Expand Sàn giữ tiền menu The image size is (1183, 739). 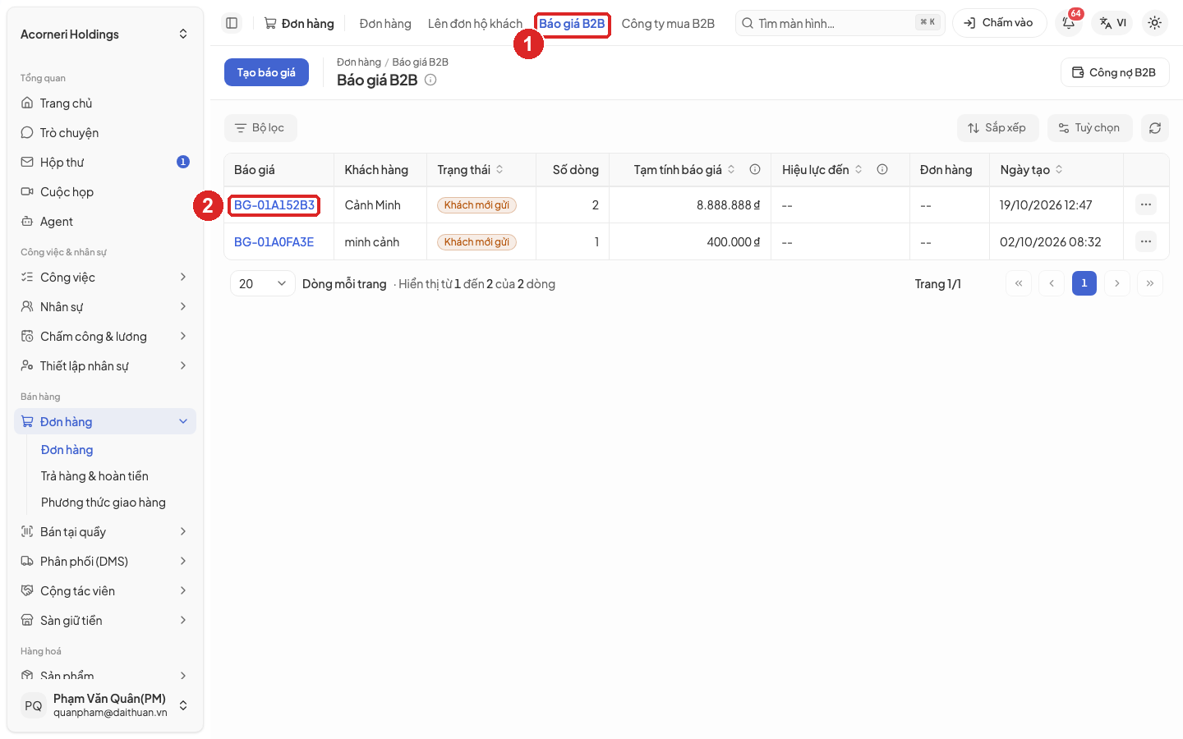(105, 621)
